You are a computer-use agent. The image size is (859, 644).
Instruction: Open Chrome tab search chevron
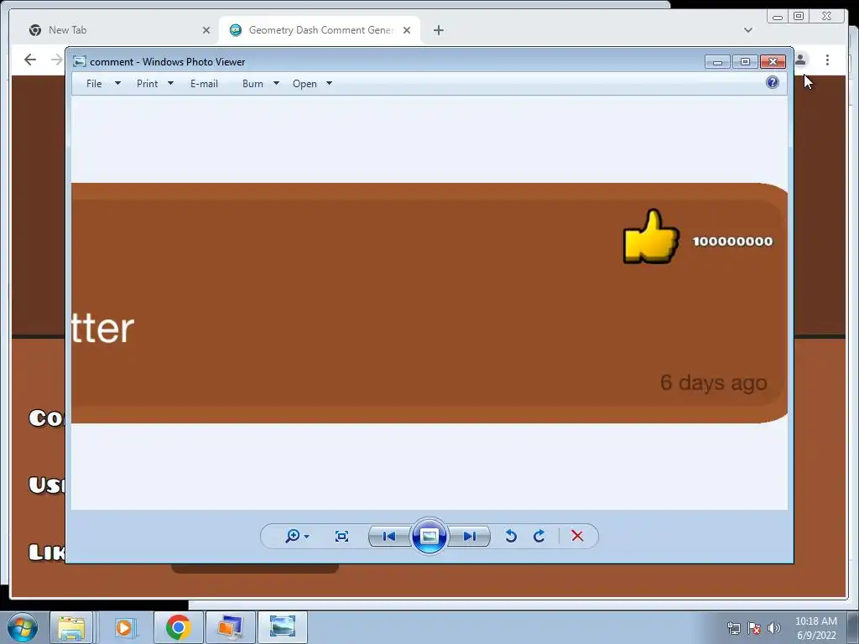coord(748,30)
